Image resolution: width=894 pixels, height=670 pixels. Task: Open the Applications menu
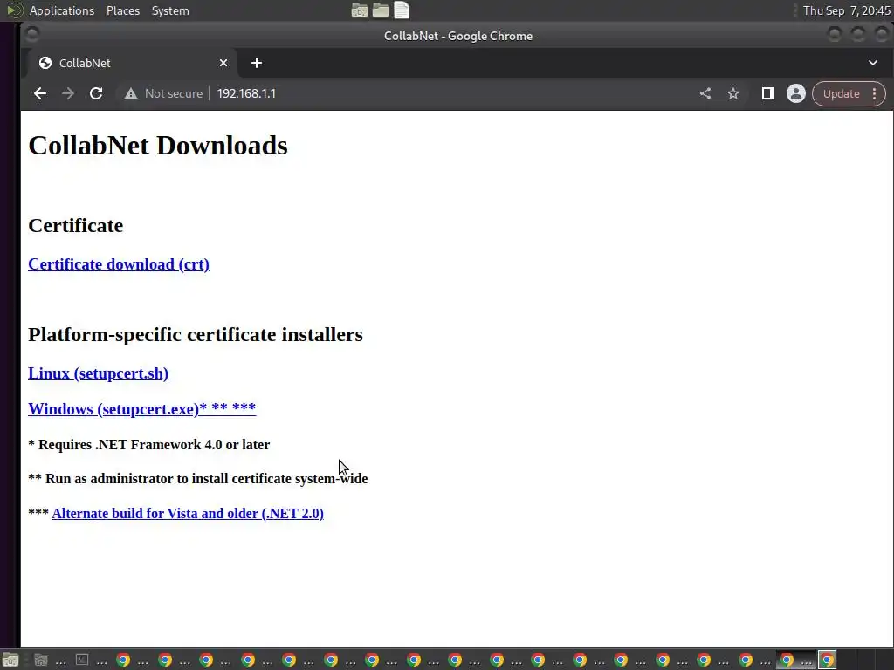point(62,10)
